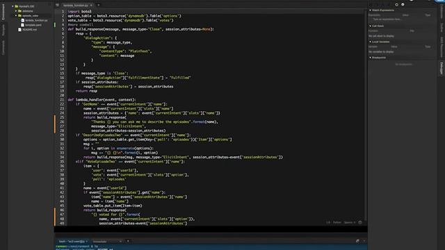Close the lambda_function.py editor tab
The height and width of the screenshot is (250, 445).
(91, 5)
